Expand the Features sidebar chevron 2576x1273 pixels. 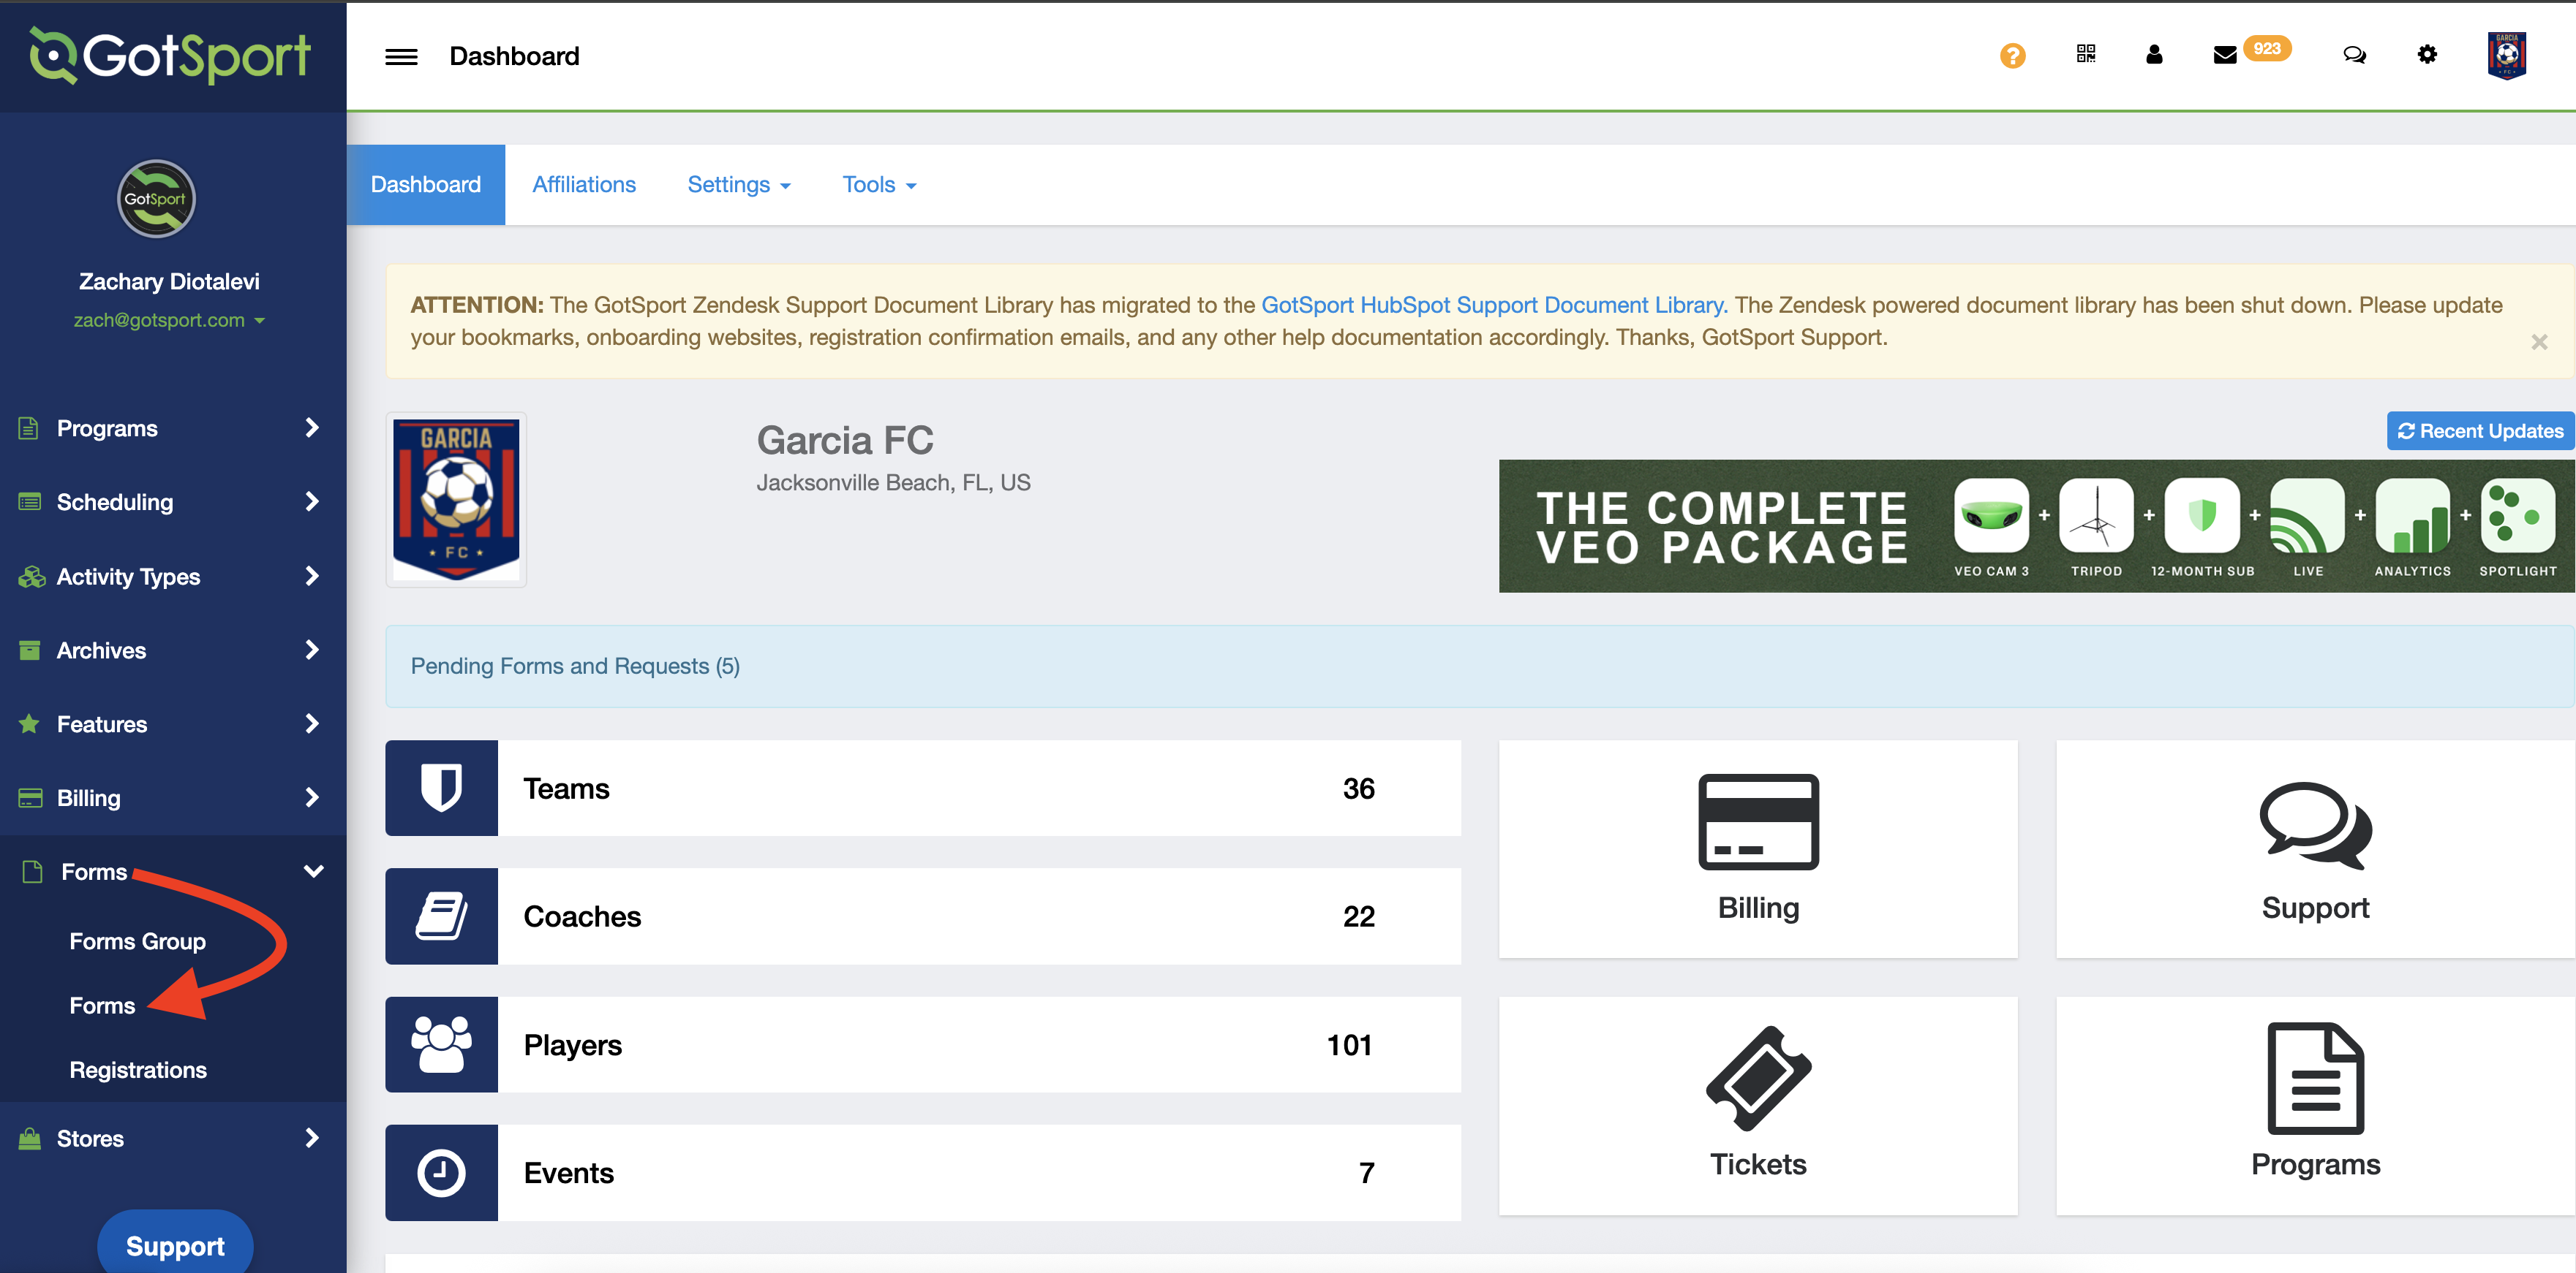(x=312, y=723)
